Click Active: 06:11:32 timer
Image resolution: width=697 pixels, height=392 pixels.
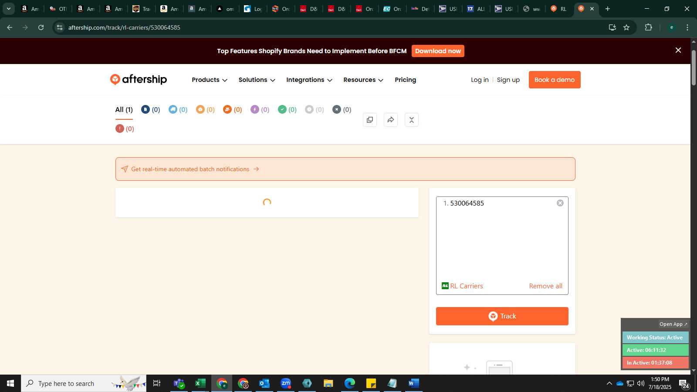[x=655, y=350]
